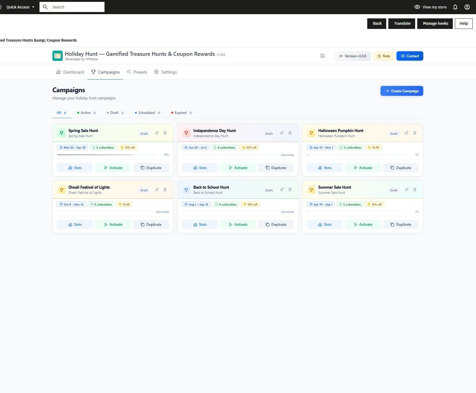This screenshot has height=393, width=476.
Task: Click the Halloween Pumpkin Hunt trophy icon
Action: coord(311,133)
